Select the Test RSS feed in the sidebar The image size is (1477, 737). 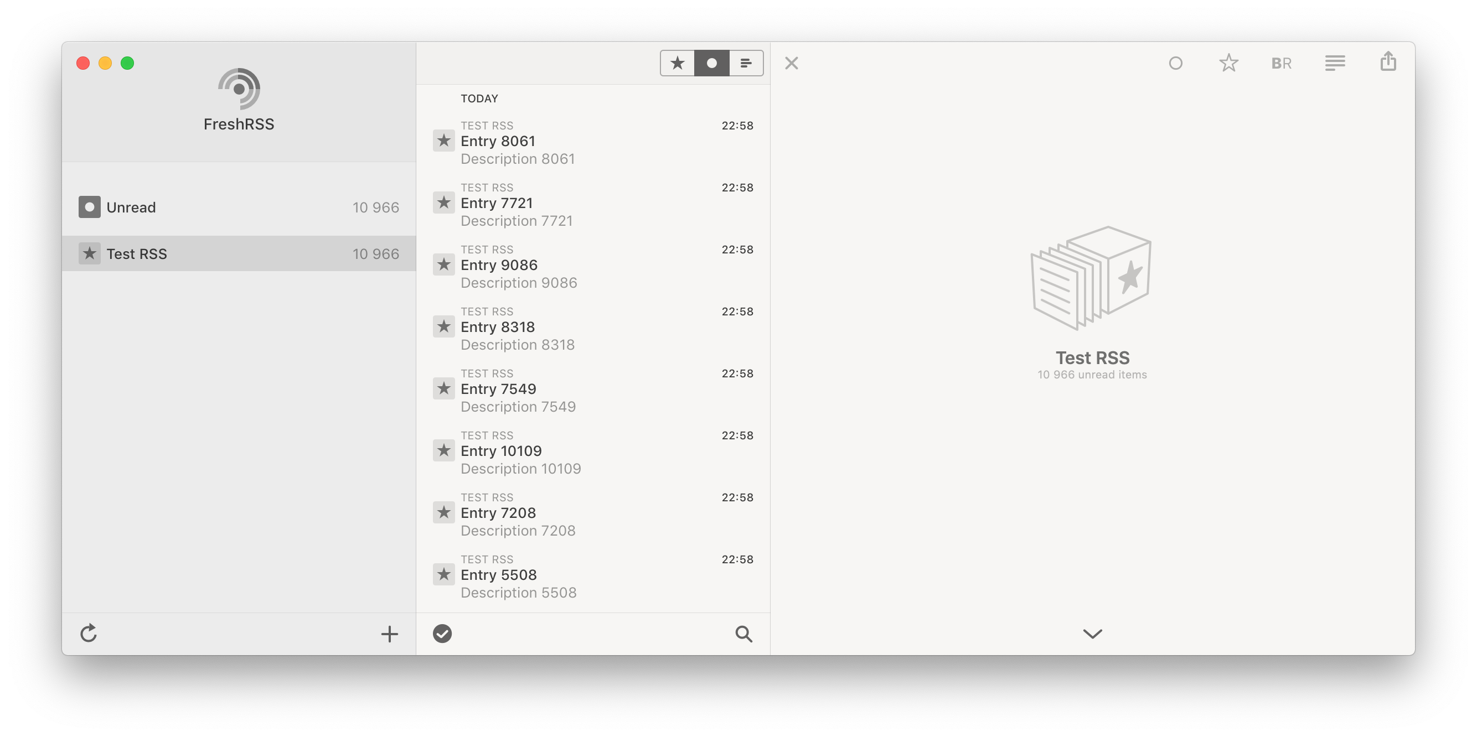(x=239, y=254)
